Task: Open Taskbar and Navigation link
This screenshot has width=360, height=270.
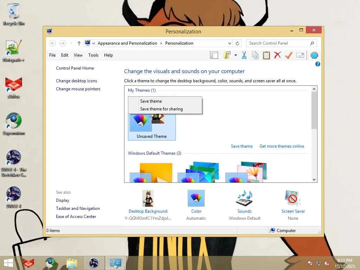Action: pos(78,208)
